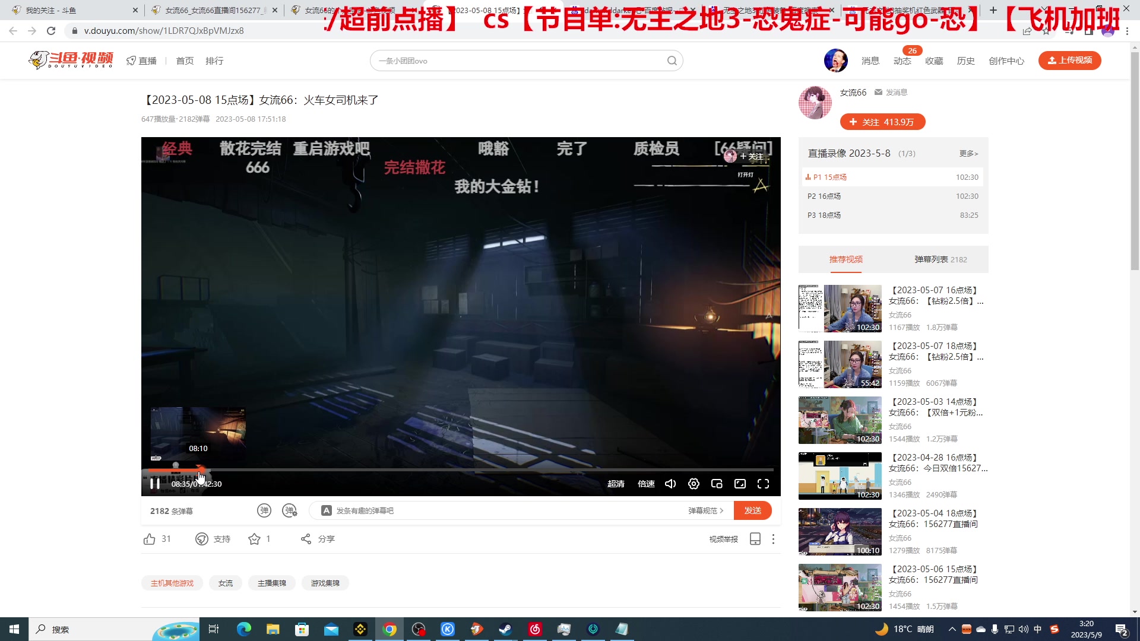Open the three-dot more options menu
The image size is (1140, 641).
coord(773,539)
